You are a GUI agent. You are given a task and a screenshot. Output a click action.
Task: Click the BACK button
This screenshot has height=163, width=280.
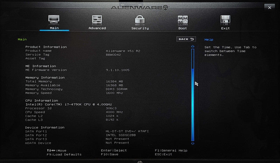coord(186,39)
